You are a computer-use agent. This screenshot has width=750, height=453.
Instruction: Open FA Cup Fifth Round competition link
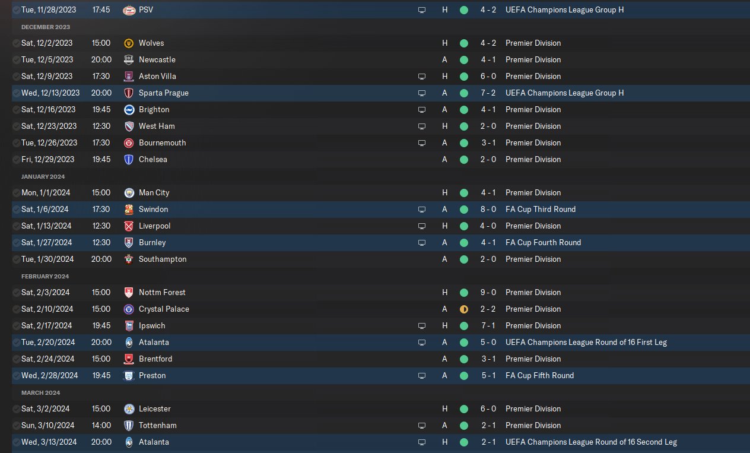click(x=539, y=376)
